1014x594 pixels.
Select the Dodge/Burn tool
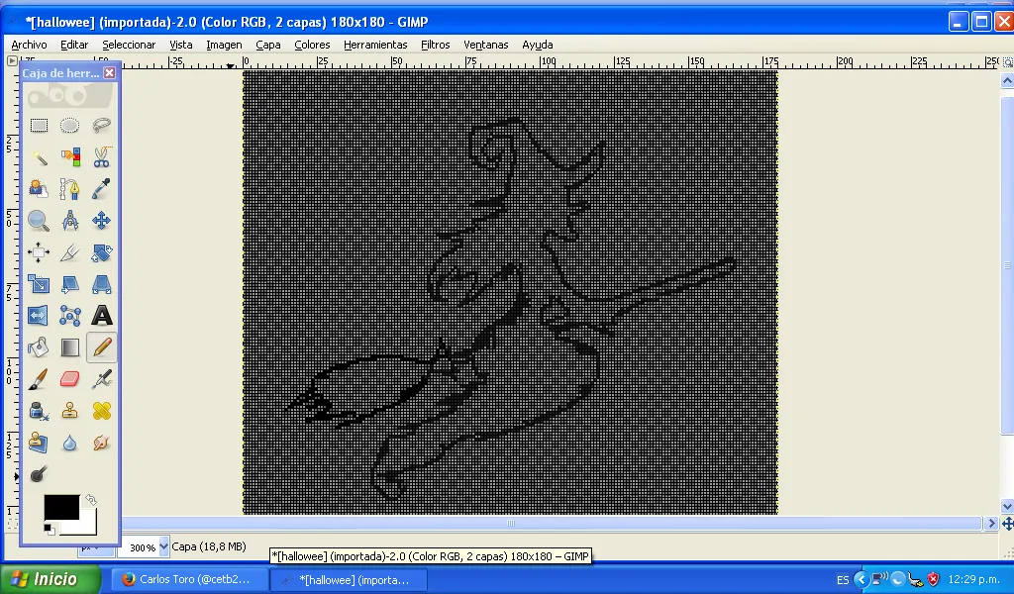[39, 474]
